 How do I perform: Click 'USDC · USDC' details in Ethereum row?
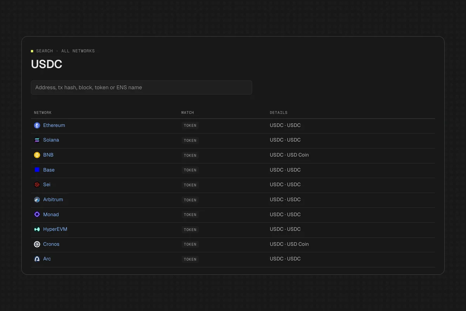(285, 125)
